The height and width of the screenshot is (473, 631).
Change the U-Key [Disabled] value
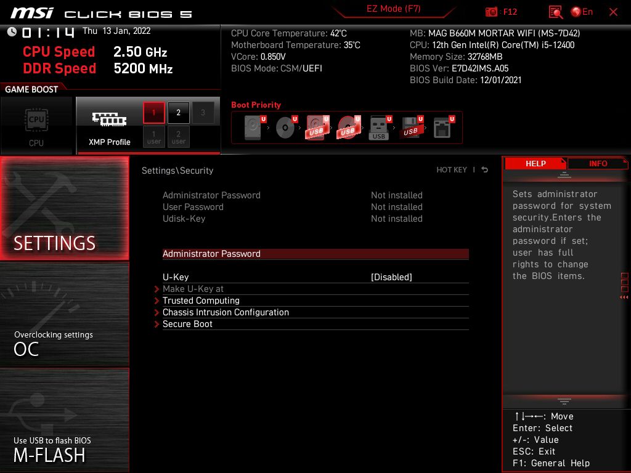pyautogui.click(x=391, y=277)
